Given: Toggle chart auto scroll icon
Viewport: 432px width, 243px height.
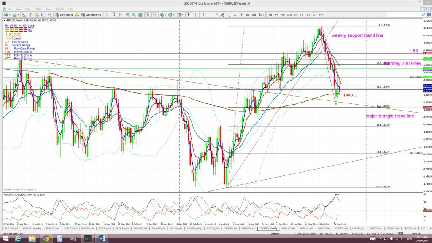Looking at the screenshot, I should coord(148,15).
